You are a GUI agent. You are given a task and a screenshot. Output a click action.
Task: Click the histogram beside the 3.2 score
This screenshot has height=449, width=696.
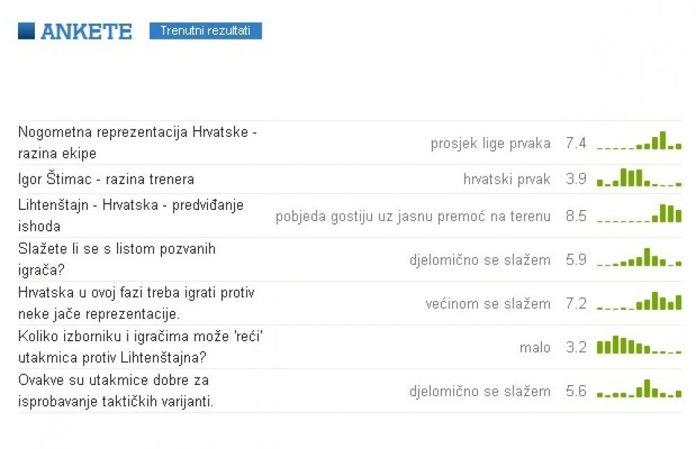[639, 345]
